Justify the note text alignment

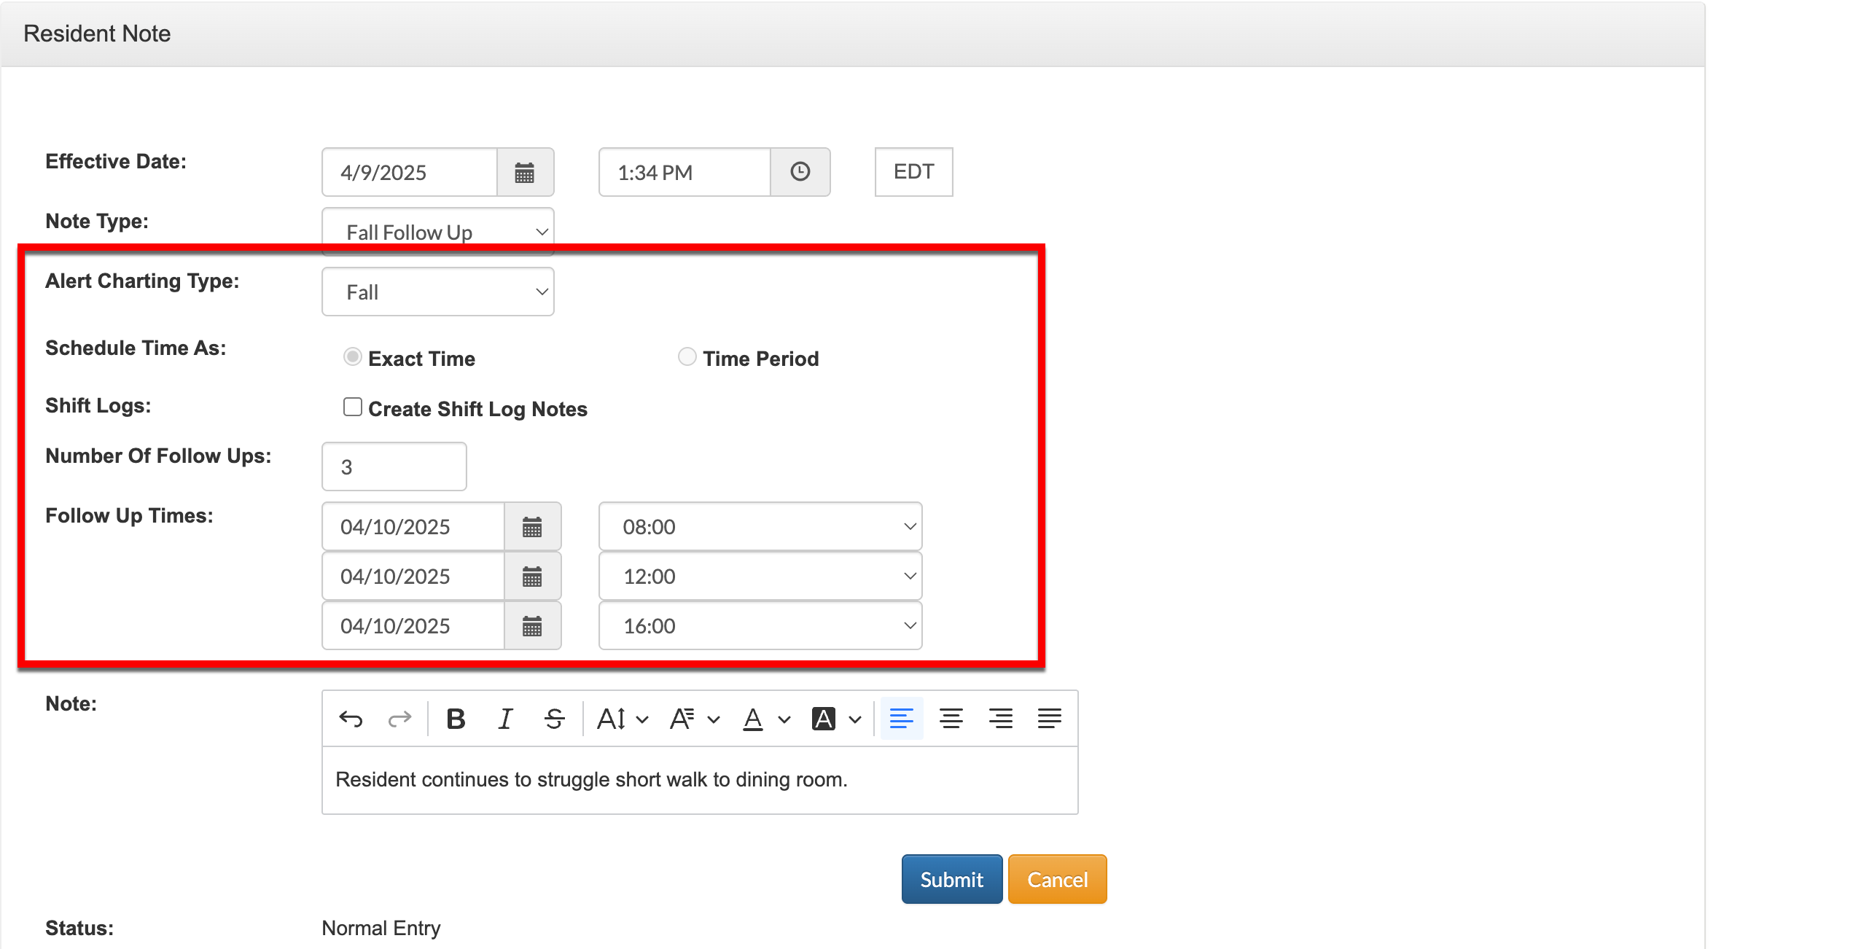click(x=1049, y=719)
